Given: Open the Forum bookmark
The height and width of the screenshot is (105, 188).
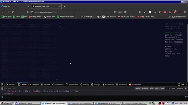Looking at the screenshot, I should 16,17.
